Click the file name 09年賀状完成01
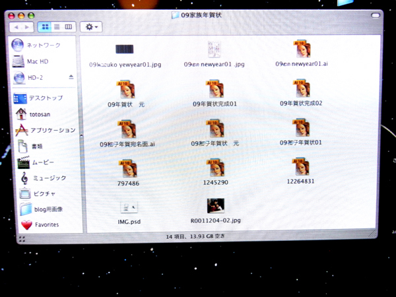Screen dimensions: 396x297 [x=214, y=104]
